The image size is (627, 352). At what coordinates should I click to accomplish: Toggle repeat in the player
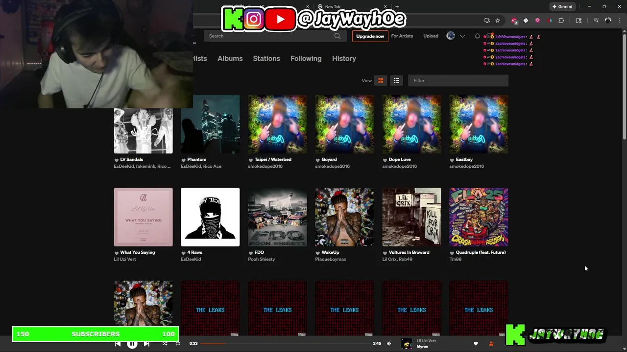click(178, 344)
